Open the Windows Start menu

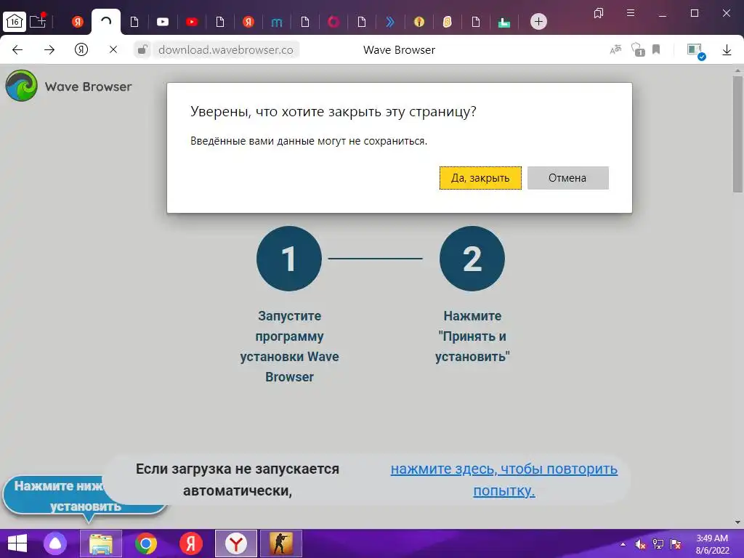click(x=17, y=543)
